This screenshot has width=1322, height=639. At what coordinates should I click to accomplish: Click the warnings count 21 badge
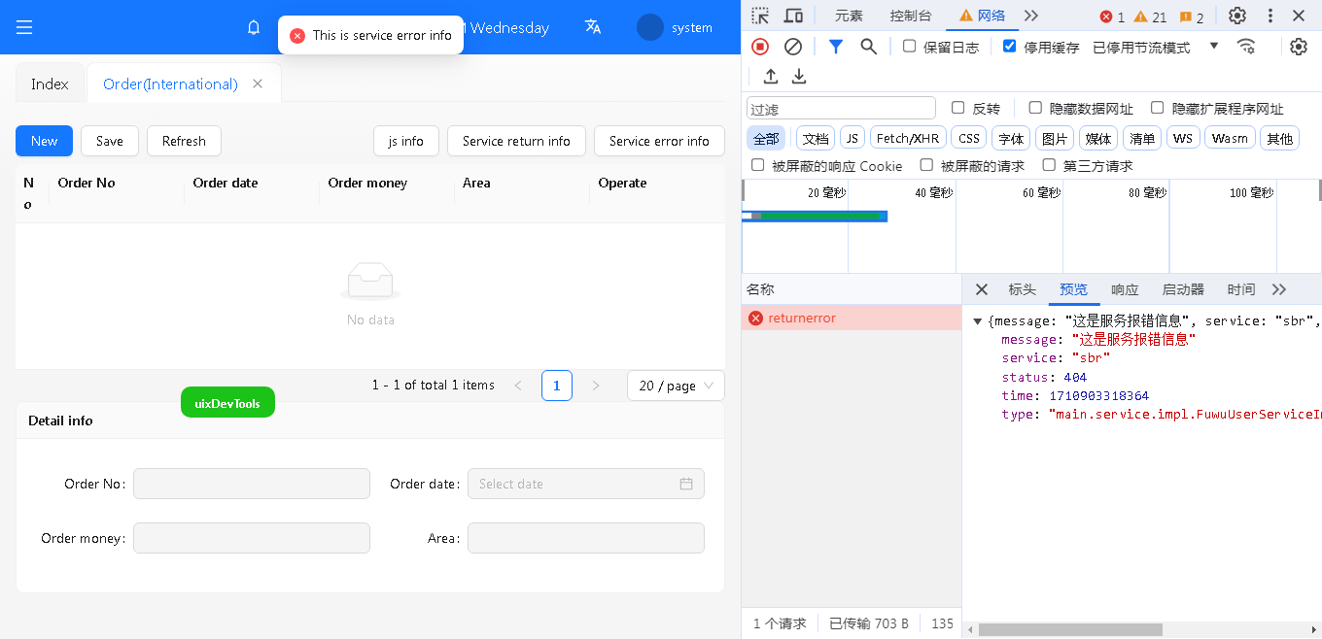coord(1150,17)
